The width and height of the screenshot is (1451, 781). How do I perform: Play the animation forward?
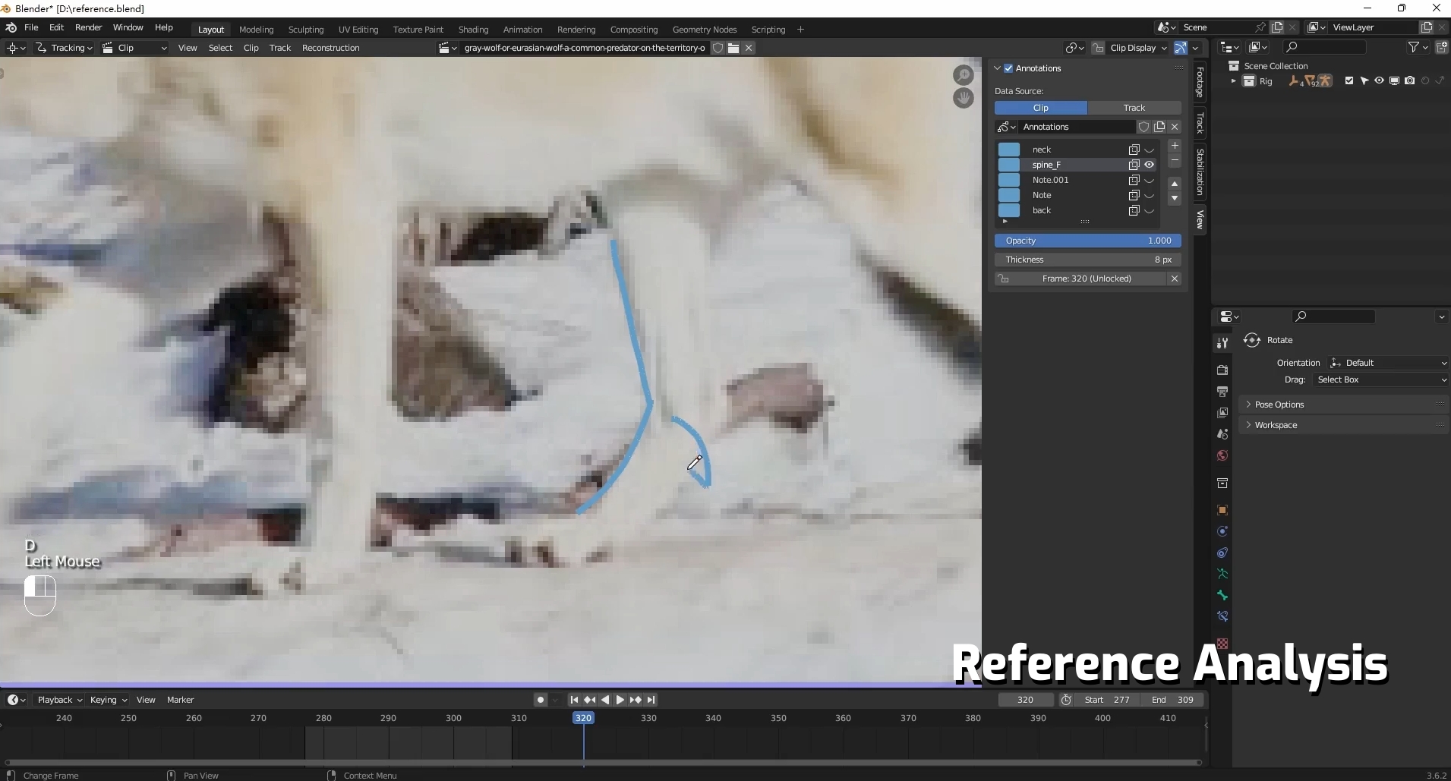pyautogui.click(x=620, y=700)
